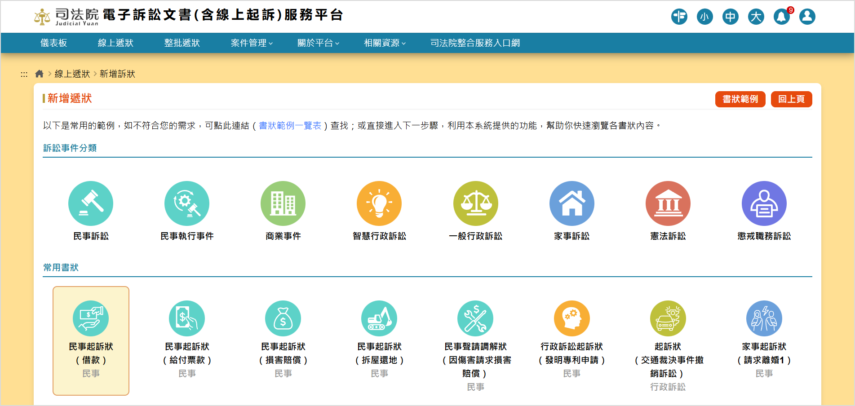This screenshot has height=406, width=855.
Task: Set font size to large (大)
Action: (x=756, y=17)
